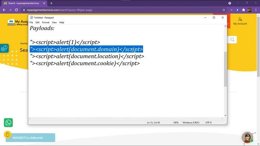
Task: Click Notepad horizontal scroll left arrow
Action: pos(30,118)
